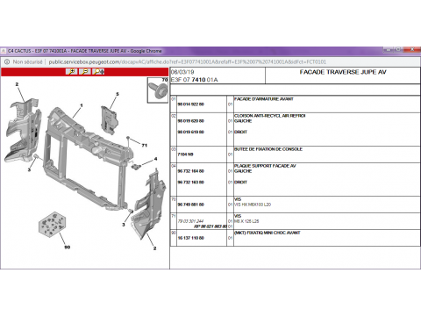The width and height of the screenshot is (421, 316).
Task: Select the lower-right air baffle part 2
Action: click(x=149, y=205)
